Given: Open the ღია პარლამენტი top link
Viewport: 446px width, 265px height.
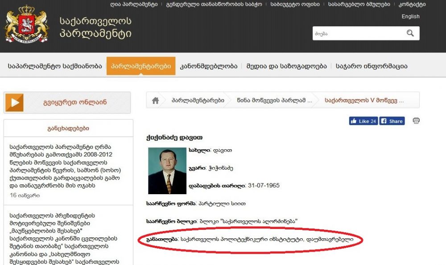Looking at the screenshot, I should tap(134, 4).
